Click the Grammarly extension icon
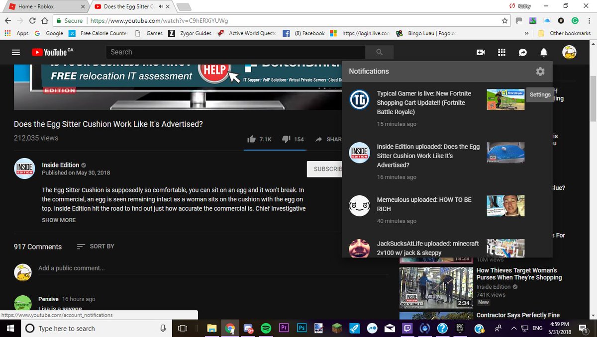 click(x=575, y=21)
